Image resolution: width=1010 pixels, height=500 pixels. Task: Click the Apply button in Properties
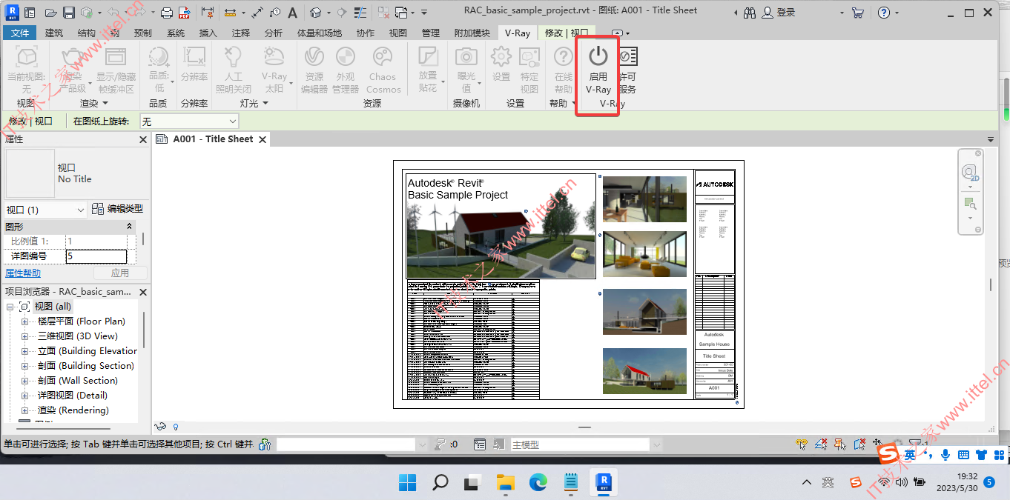click(x=120, y=273)
